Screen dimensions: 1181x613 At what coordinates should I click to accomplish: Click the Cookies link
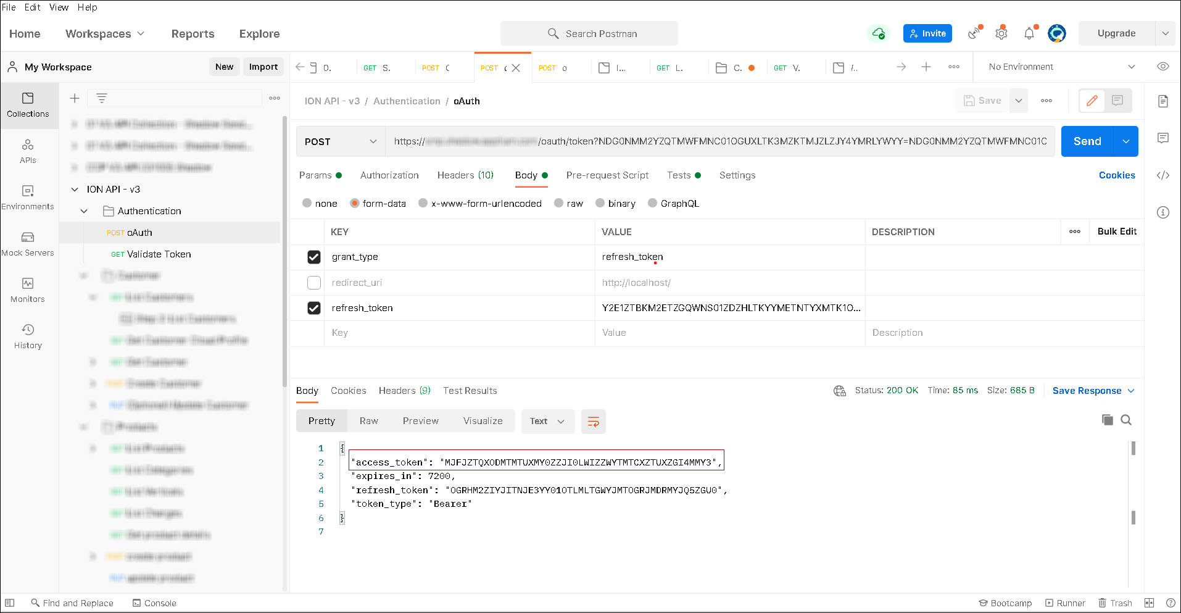point(1117,175)
